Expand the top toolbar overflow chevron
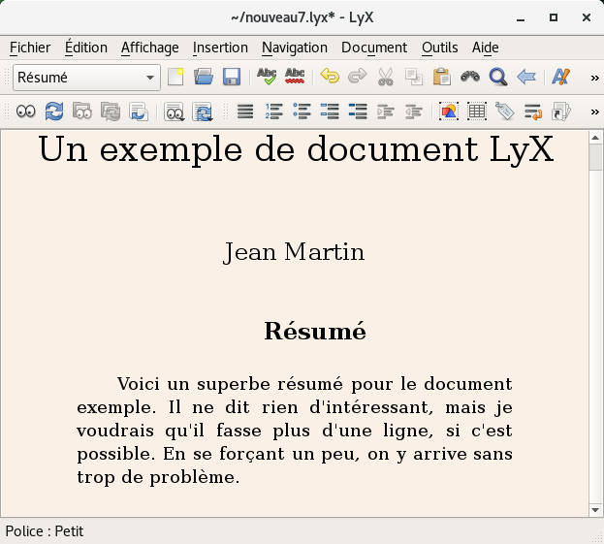The width and height of the screenshot is (604, 544). click(594, 78)
